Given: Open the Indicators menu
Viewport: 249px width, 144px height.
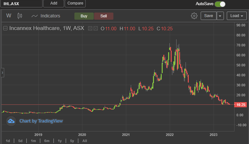Looking at the screenshot, I should click(x=46, y=16).
